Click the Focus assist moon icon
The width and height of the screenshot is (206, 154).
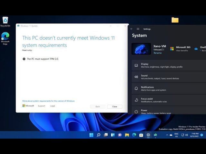[136, 100]
